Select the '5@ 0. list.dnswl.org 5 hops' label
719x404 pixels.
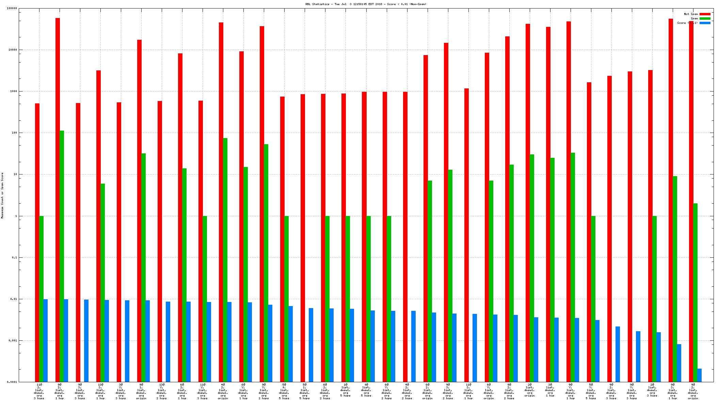point(284,391)
